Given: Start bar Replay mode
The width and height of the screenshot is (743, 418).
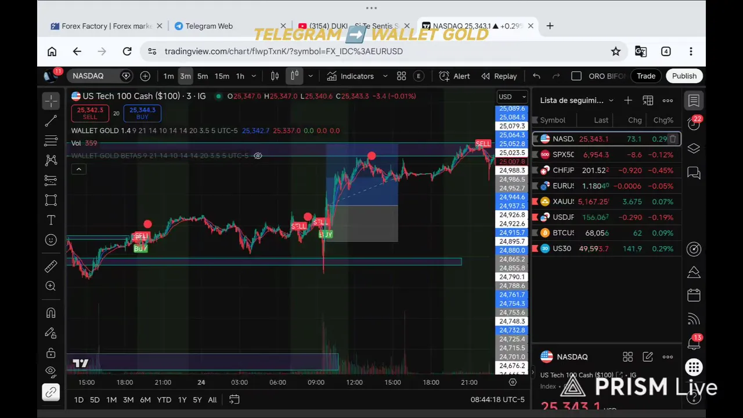Looking at the screenshot, I should (x=499, y=76).
